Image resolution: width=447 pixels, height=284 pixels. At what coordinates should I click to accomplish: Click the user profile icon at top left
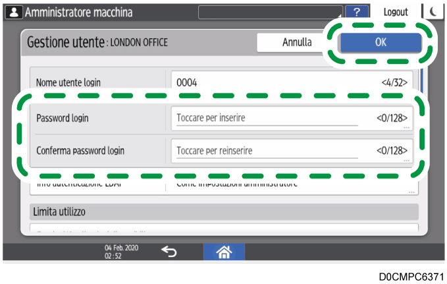point(13,12)
